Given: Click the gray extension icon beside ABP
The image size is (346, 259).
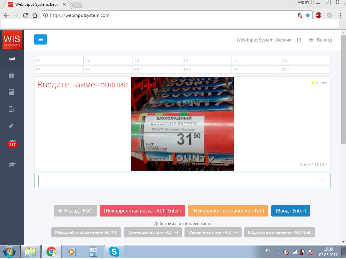Looking at the screenshot, I should point(329,15).
